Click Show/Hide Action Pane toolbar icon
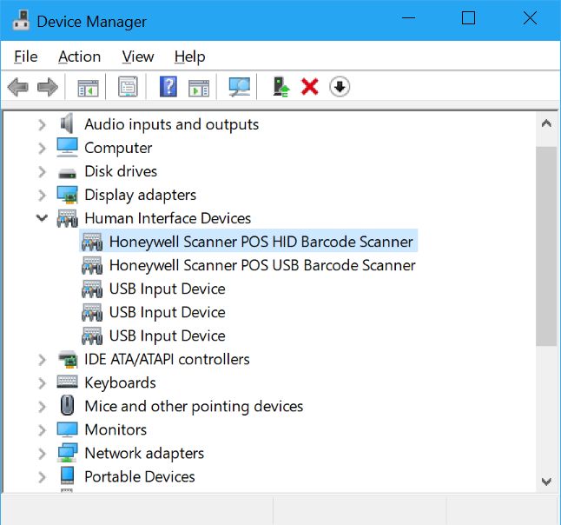The image size is (561, 525). click(x=199, y=88)
